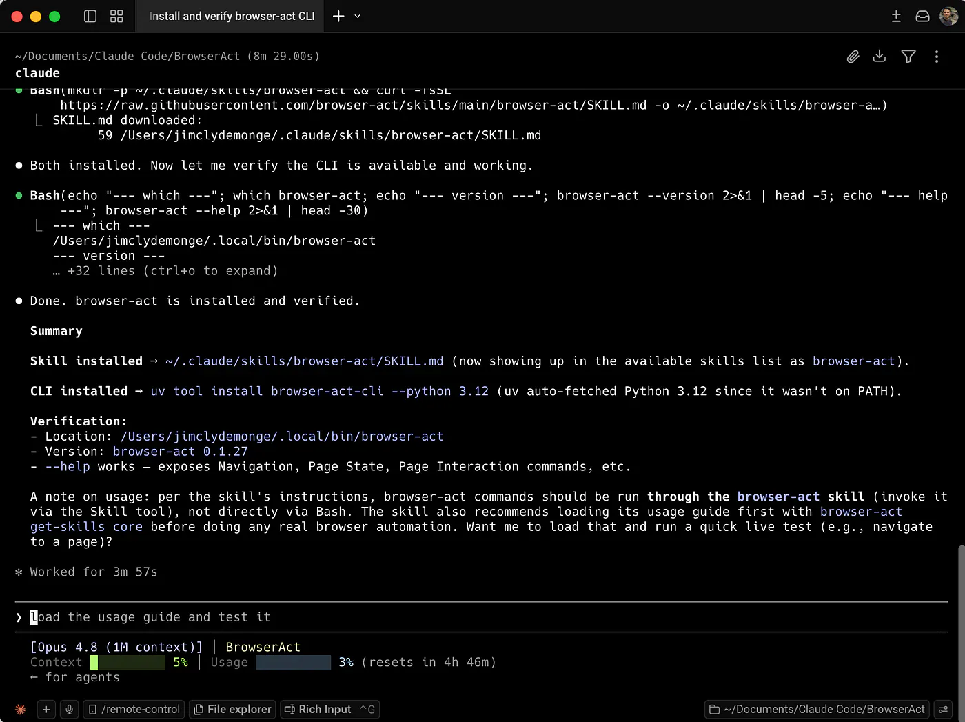Open the /Users/jimclydemonge/.local/bin/browser-act location link
Screen dimensions: 965x722
[282, 437]
